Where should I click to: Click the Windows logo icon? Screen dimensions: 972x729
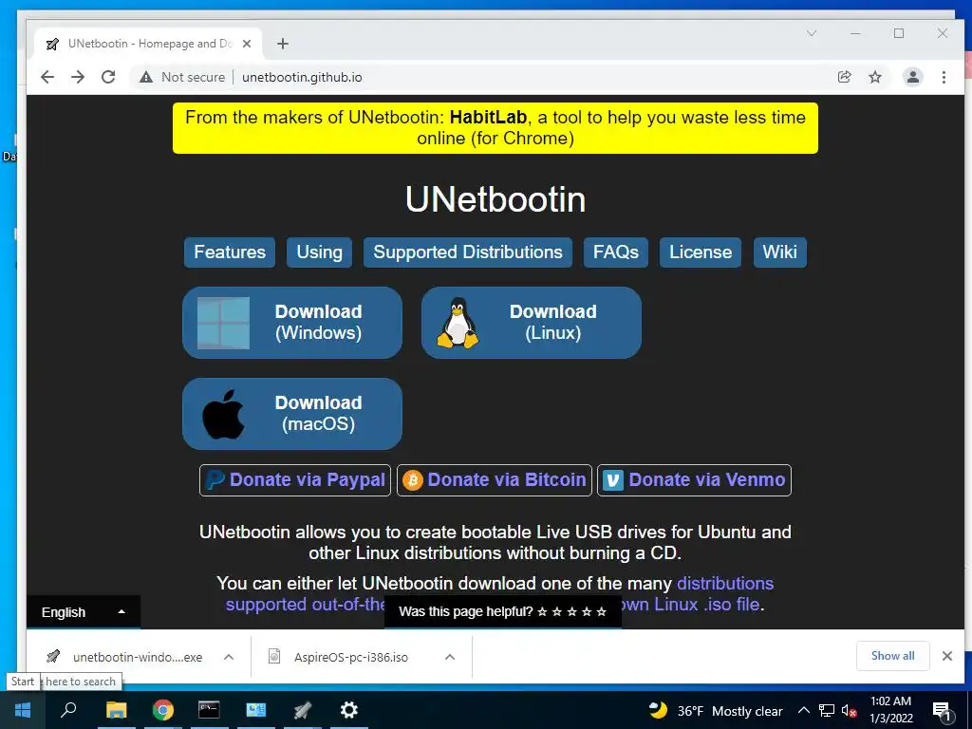pos(223,323)
